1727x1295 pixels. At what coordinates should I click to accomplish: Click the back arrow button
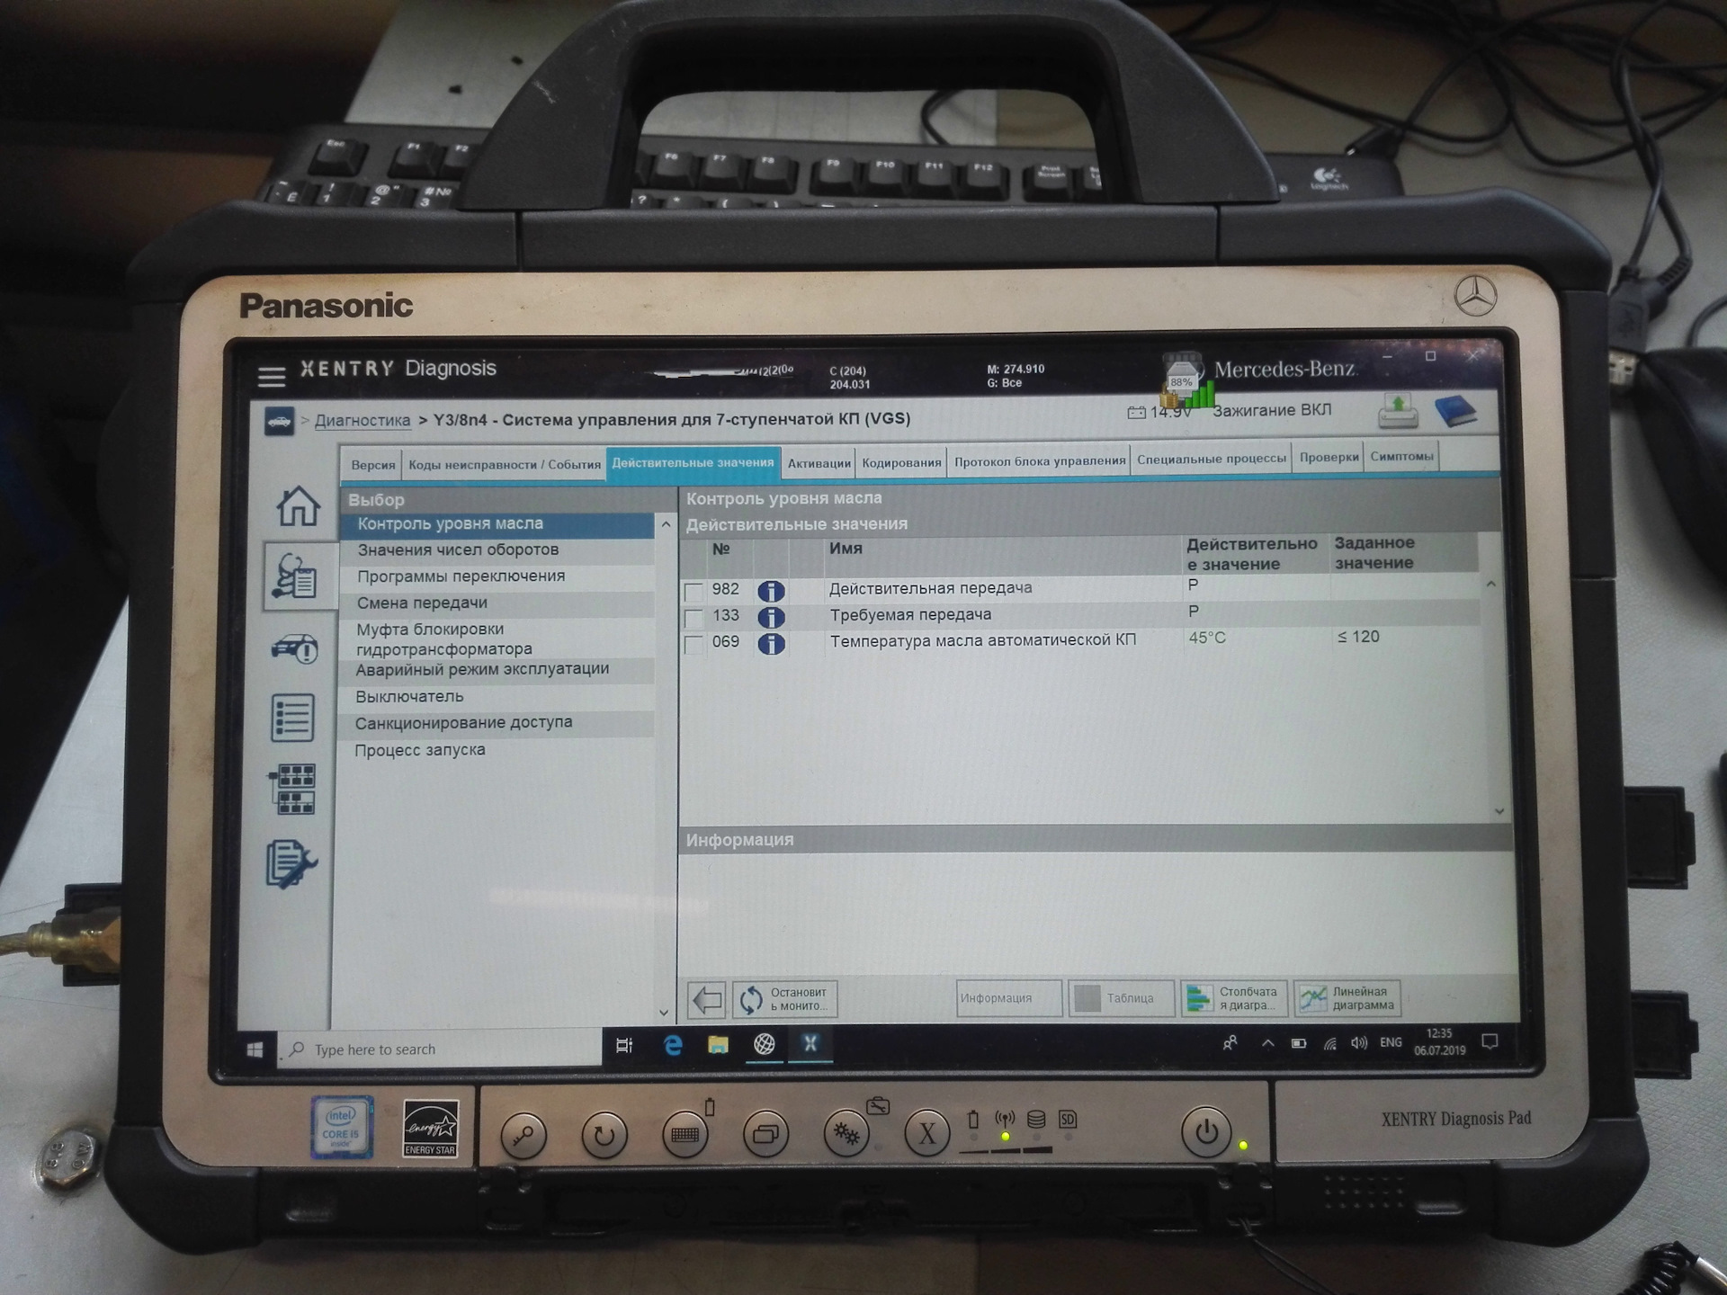tap(707, 999)
